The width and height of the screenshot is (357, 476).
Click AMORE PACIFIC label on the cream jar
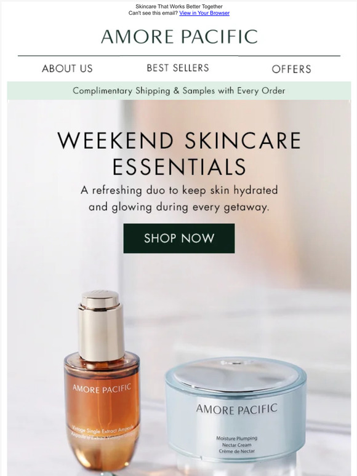(237, 409)
